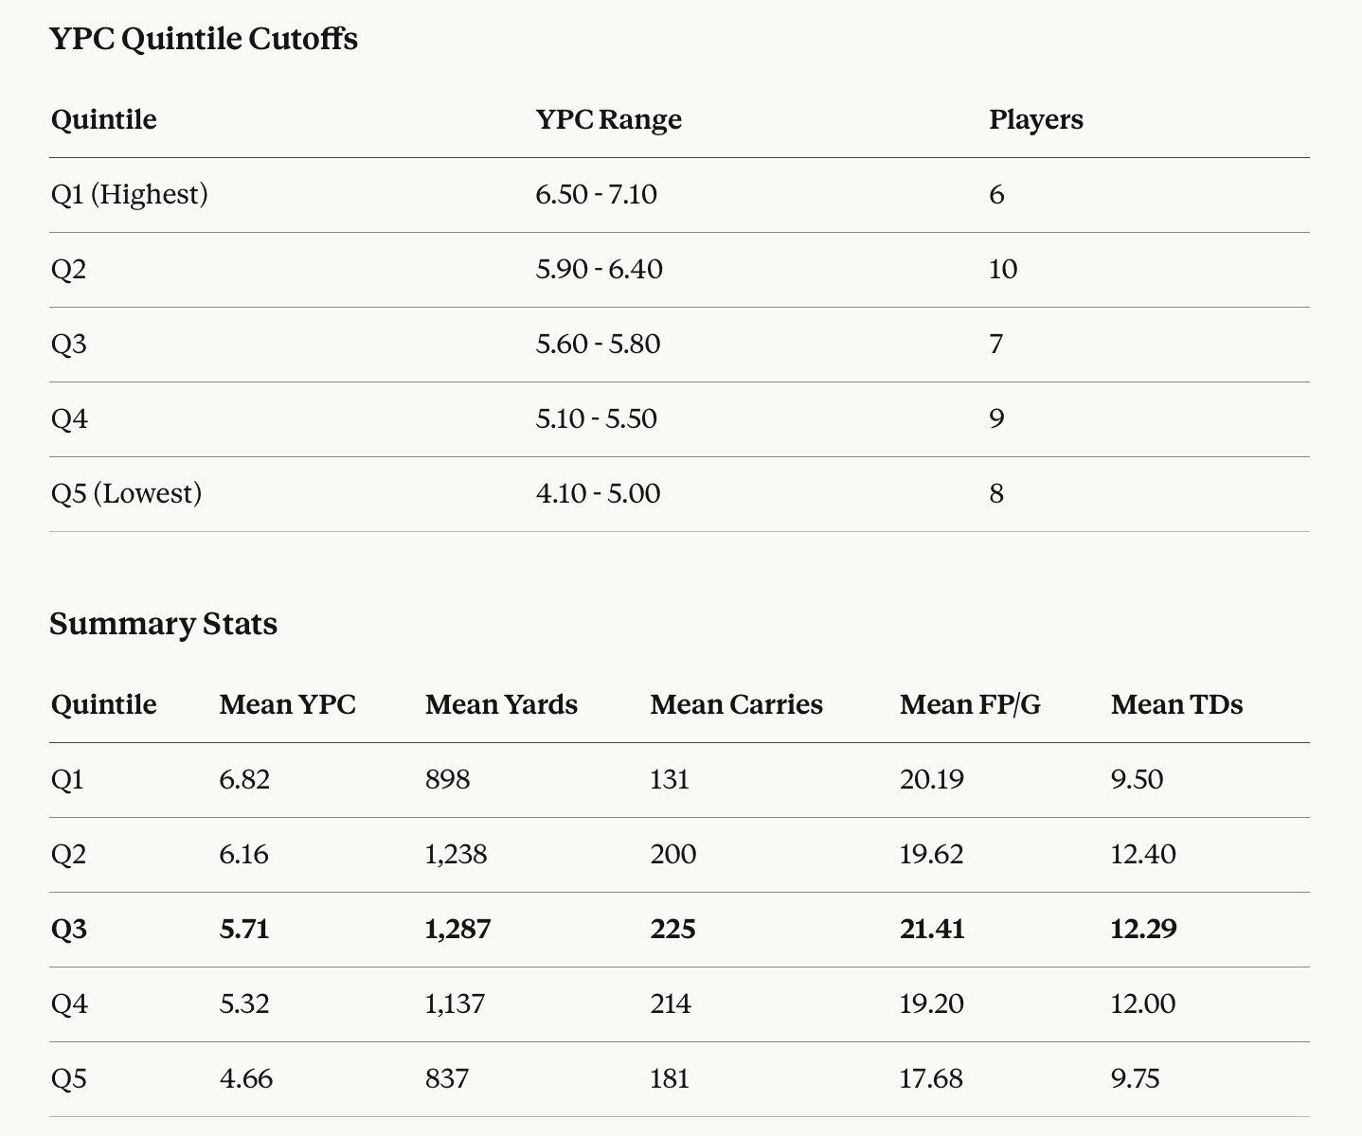The image size is (1362, 1136).
Task: Select the Mean Carries column header
Action: click(x=736, y=704)
